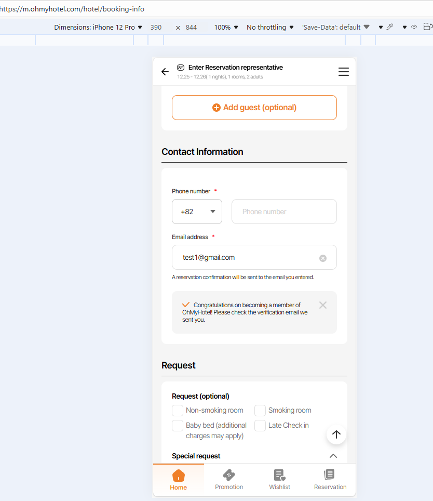The image size is (433, 501).
Task: Open the hamburger menu
Action: point(343,72)
